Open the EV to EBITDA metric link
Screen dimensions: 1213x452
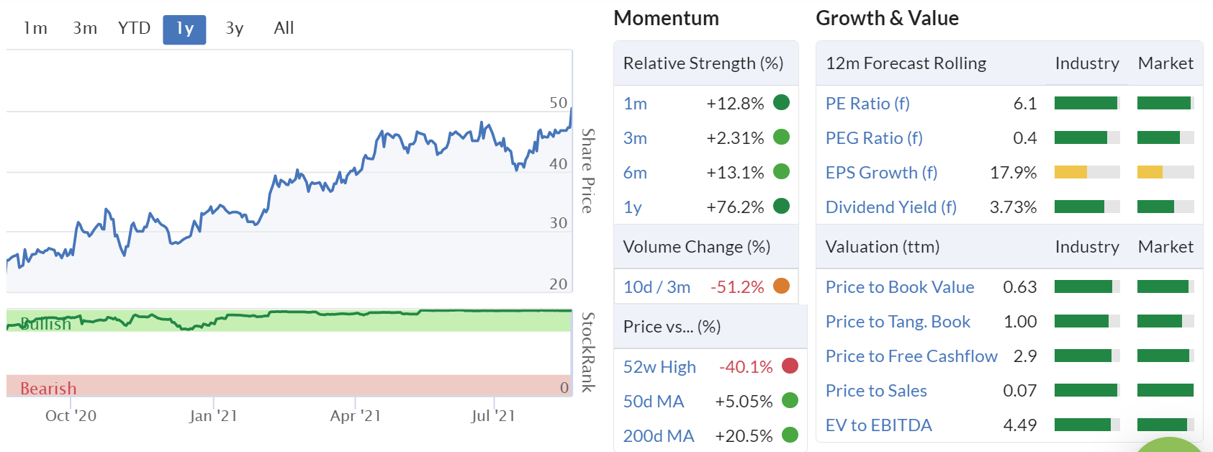click(878, 425)
